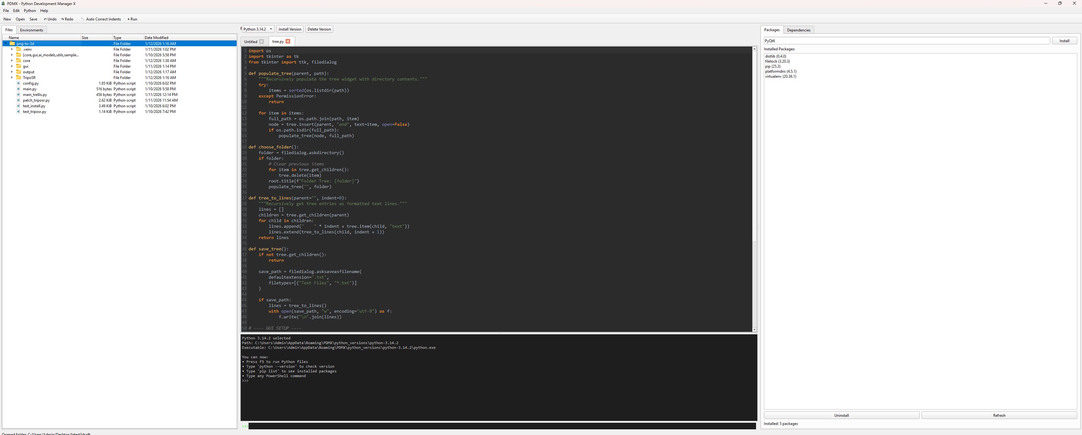Switch to the Dependencies tab
Image resolution: width=1082 pixels, height=435 pixels.
(798, 30)
